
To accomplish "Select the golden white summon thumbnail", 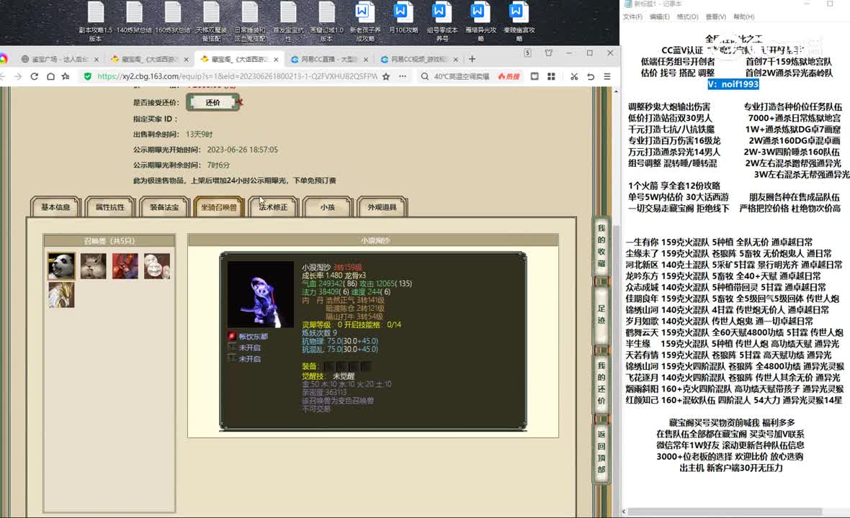I will point(61,296).
